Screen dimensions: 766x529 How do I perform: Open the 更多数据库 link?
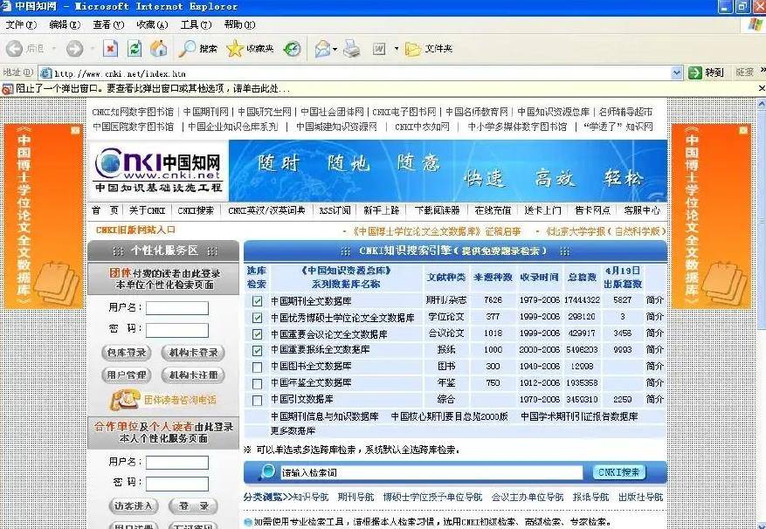[293, 431]
